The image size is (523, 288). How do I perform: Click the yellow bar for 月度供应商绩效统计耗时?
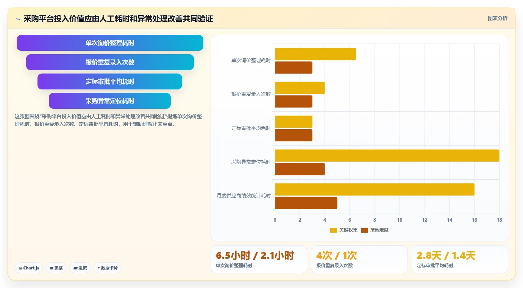[375, 189]
